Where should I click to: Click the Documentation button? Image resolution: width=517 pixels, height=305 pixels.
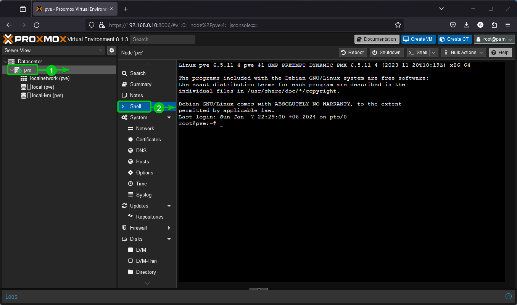[x=377, y=39]
